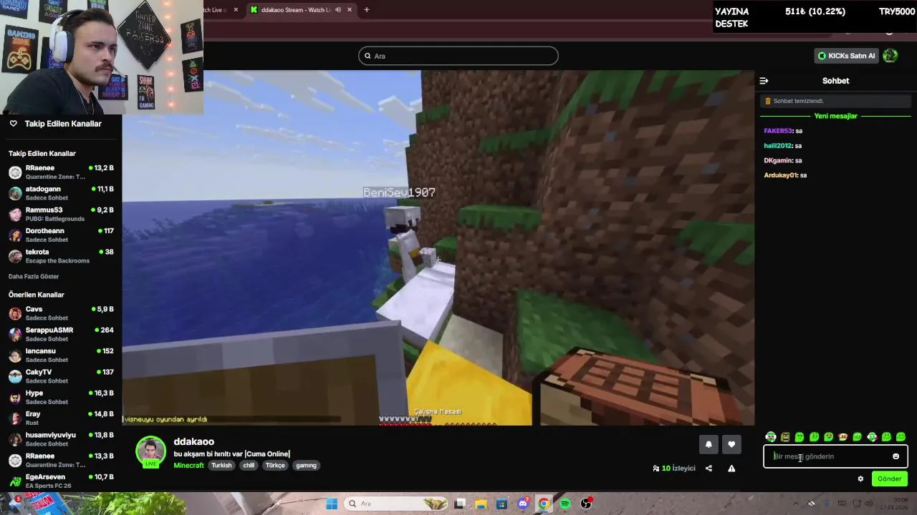Click the magnifier icon in Kick search
Image resolution: width=917 pixels, height=515 pixels.
[x=368, y=56]
